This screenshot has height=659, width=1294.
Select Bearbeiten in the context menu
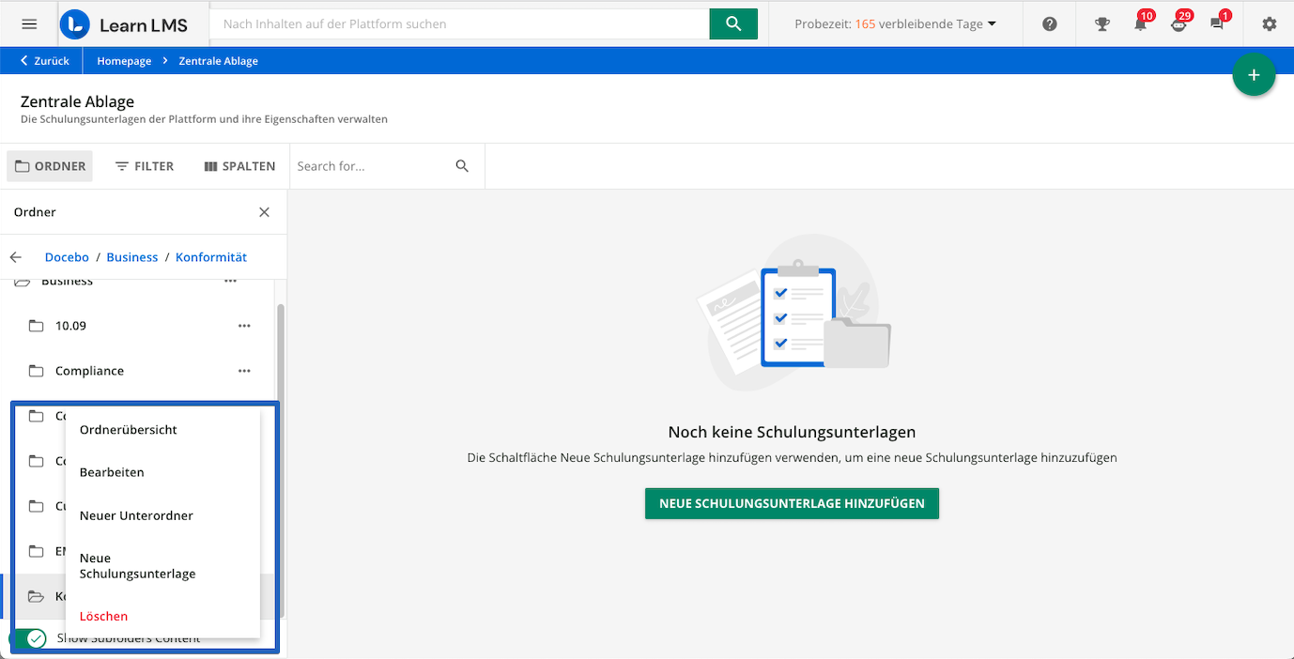click(x=111, y=472)
